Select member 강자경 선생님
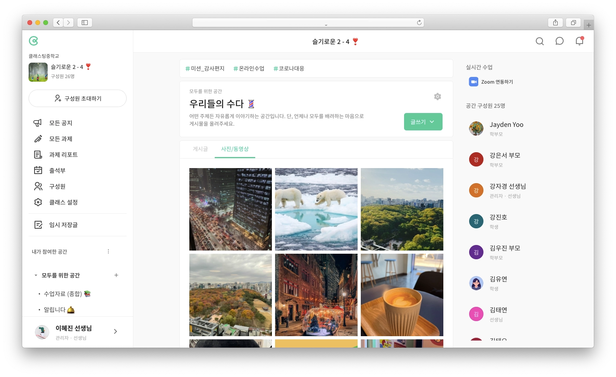This screenshot has height=377, width=616. (x=508, y=186)
